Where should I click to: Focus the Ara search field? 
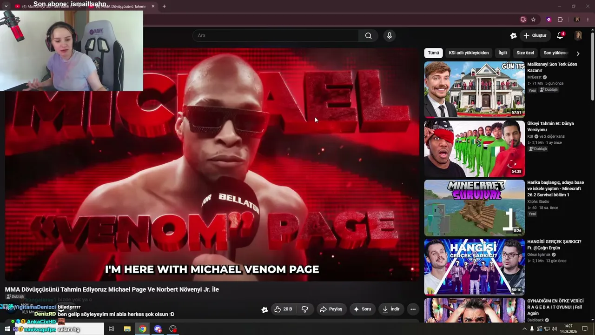tap(276, 36)
